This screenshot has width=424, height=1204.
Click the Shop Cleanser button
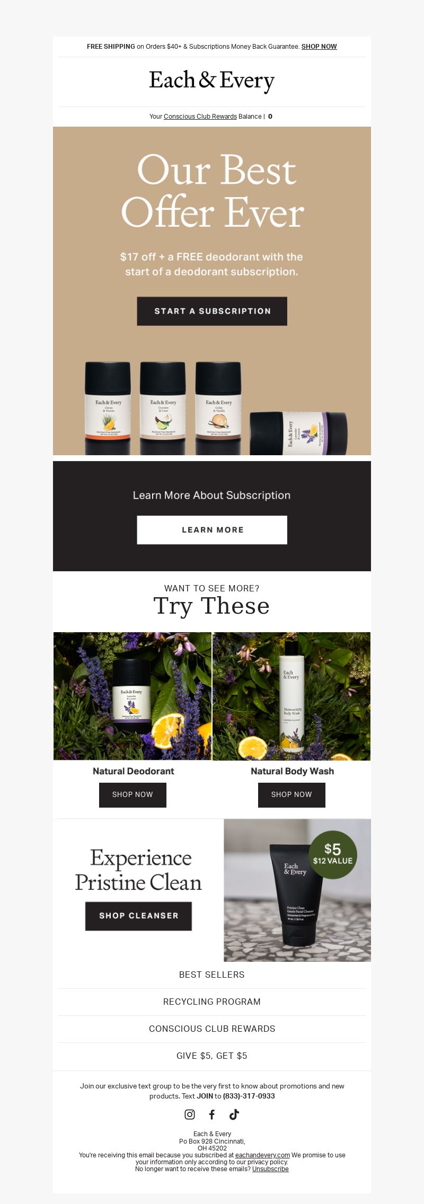[x=138, y=916]
